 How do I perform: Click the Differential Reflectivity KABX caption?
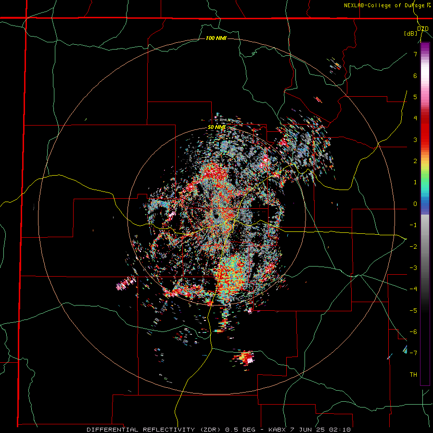(219, 430)
